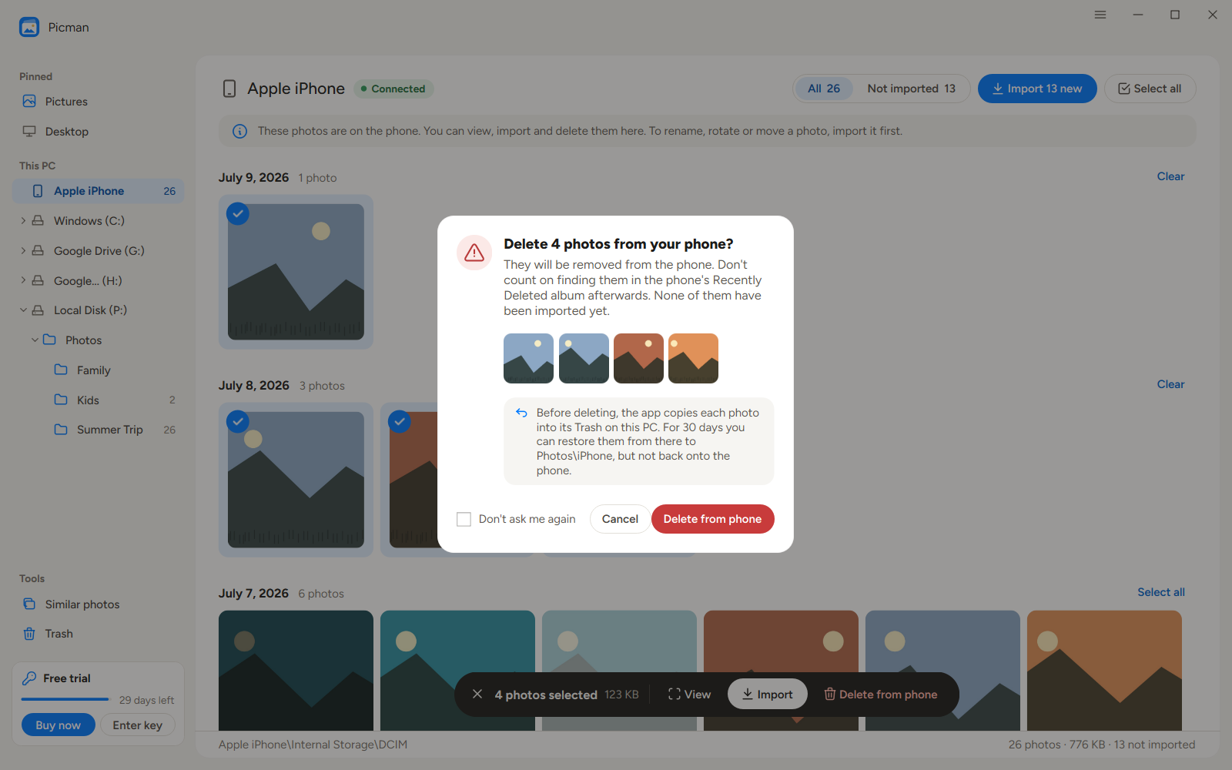The height and width of the screenshot is (770, 1232).
Task: Select Apple iPhone in sidebar
Action: click(98, 191)
